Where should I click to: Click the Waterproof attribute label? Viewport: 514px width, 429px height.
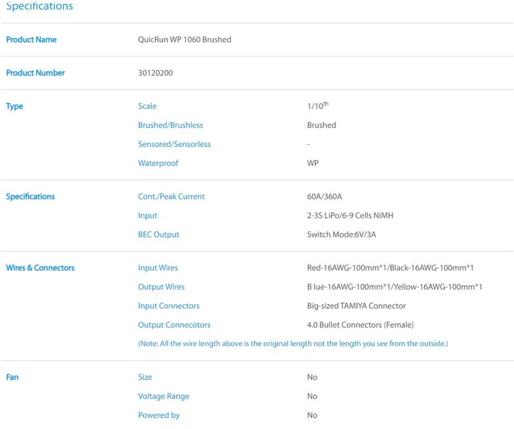pyautogui.click(x=158, y=164)
